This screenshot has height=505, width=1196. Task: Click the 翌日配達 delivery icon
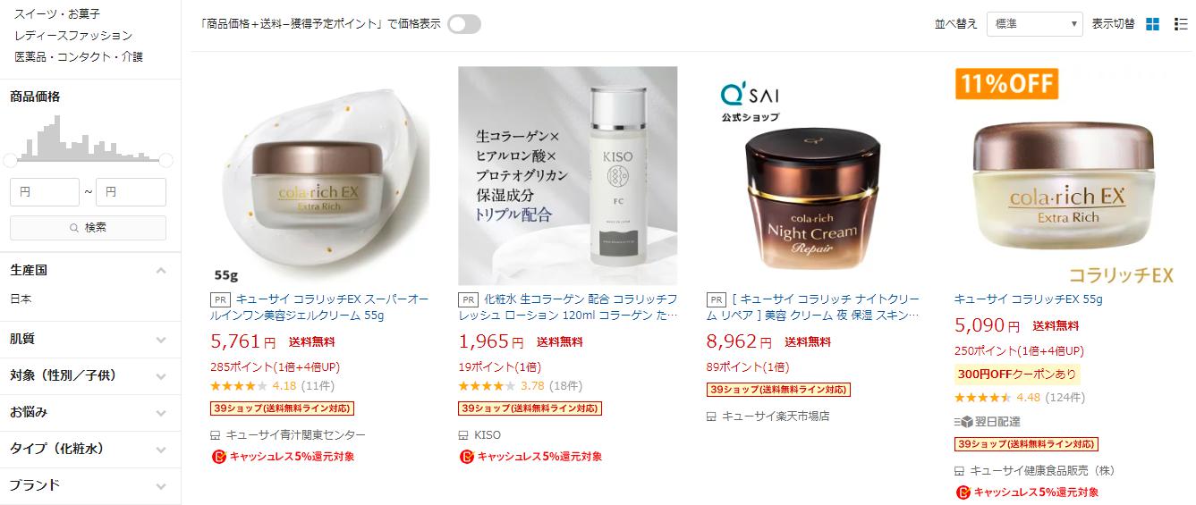[963, 422]
